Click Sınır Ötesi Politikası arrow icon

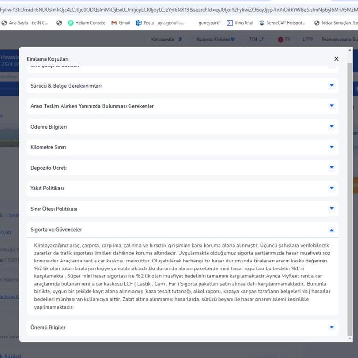[x=331, y=209]
